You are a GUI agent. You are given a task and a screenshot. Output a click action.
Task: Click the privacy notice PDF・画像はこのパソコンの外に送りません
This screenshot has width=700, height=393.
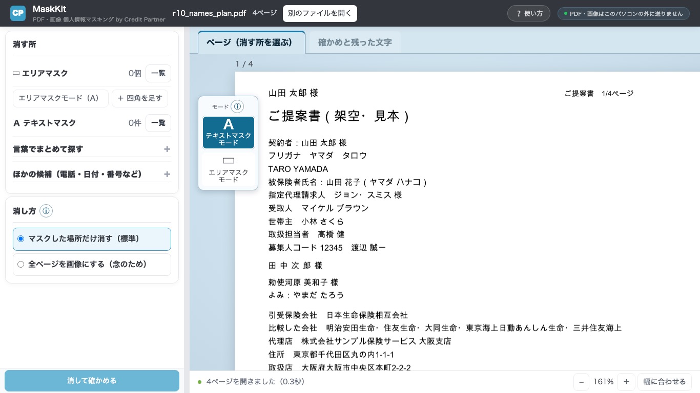(x=623, y=14)
